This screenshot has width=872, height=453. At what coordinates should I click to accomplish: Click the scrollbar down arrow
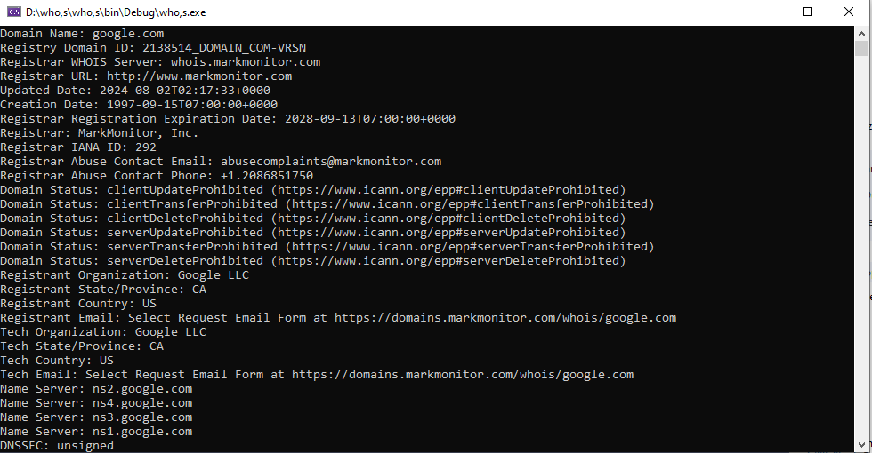click(x=862, y=445)
